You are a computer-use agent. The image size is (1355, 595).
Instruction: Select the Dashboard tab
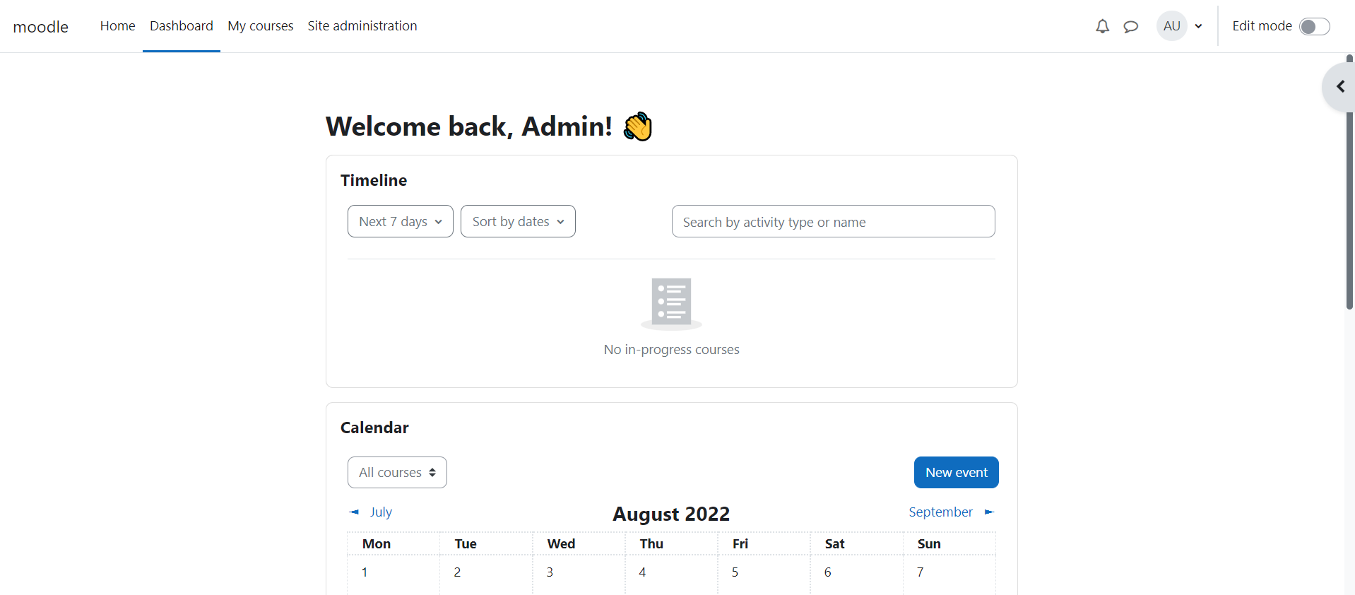click(181, 25)
